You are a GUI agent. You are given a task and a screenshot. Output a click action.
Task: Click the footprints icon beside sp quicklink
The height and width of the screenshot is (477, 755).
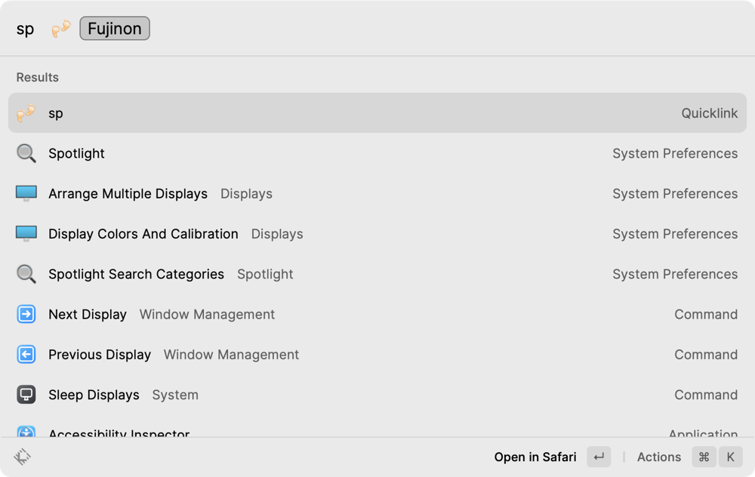pos(26,113)
